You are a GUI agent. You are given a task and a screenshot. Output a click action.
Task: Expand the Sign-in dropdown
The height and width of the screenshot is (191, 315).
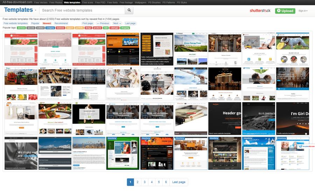[303, 11]
